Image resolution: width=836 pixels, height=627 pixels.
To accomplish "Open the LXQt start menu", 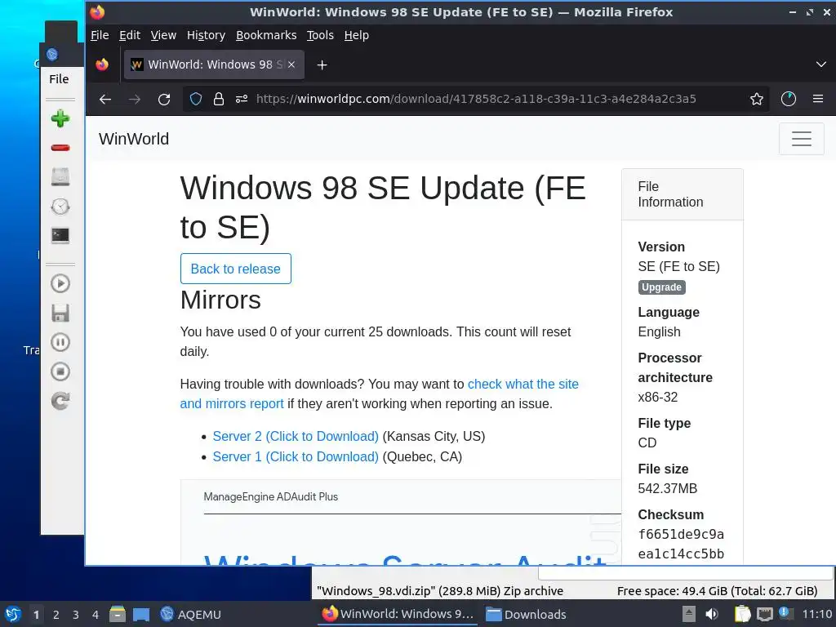I will [13, 614].
